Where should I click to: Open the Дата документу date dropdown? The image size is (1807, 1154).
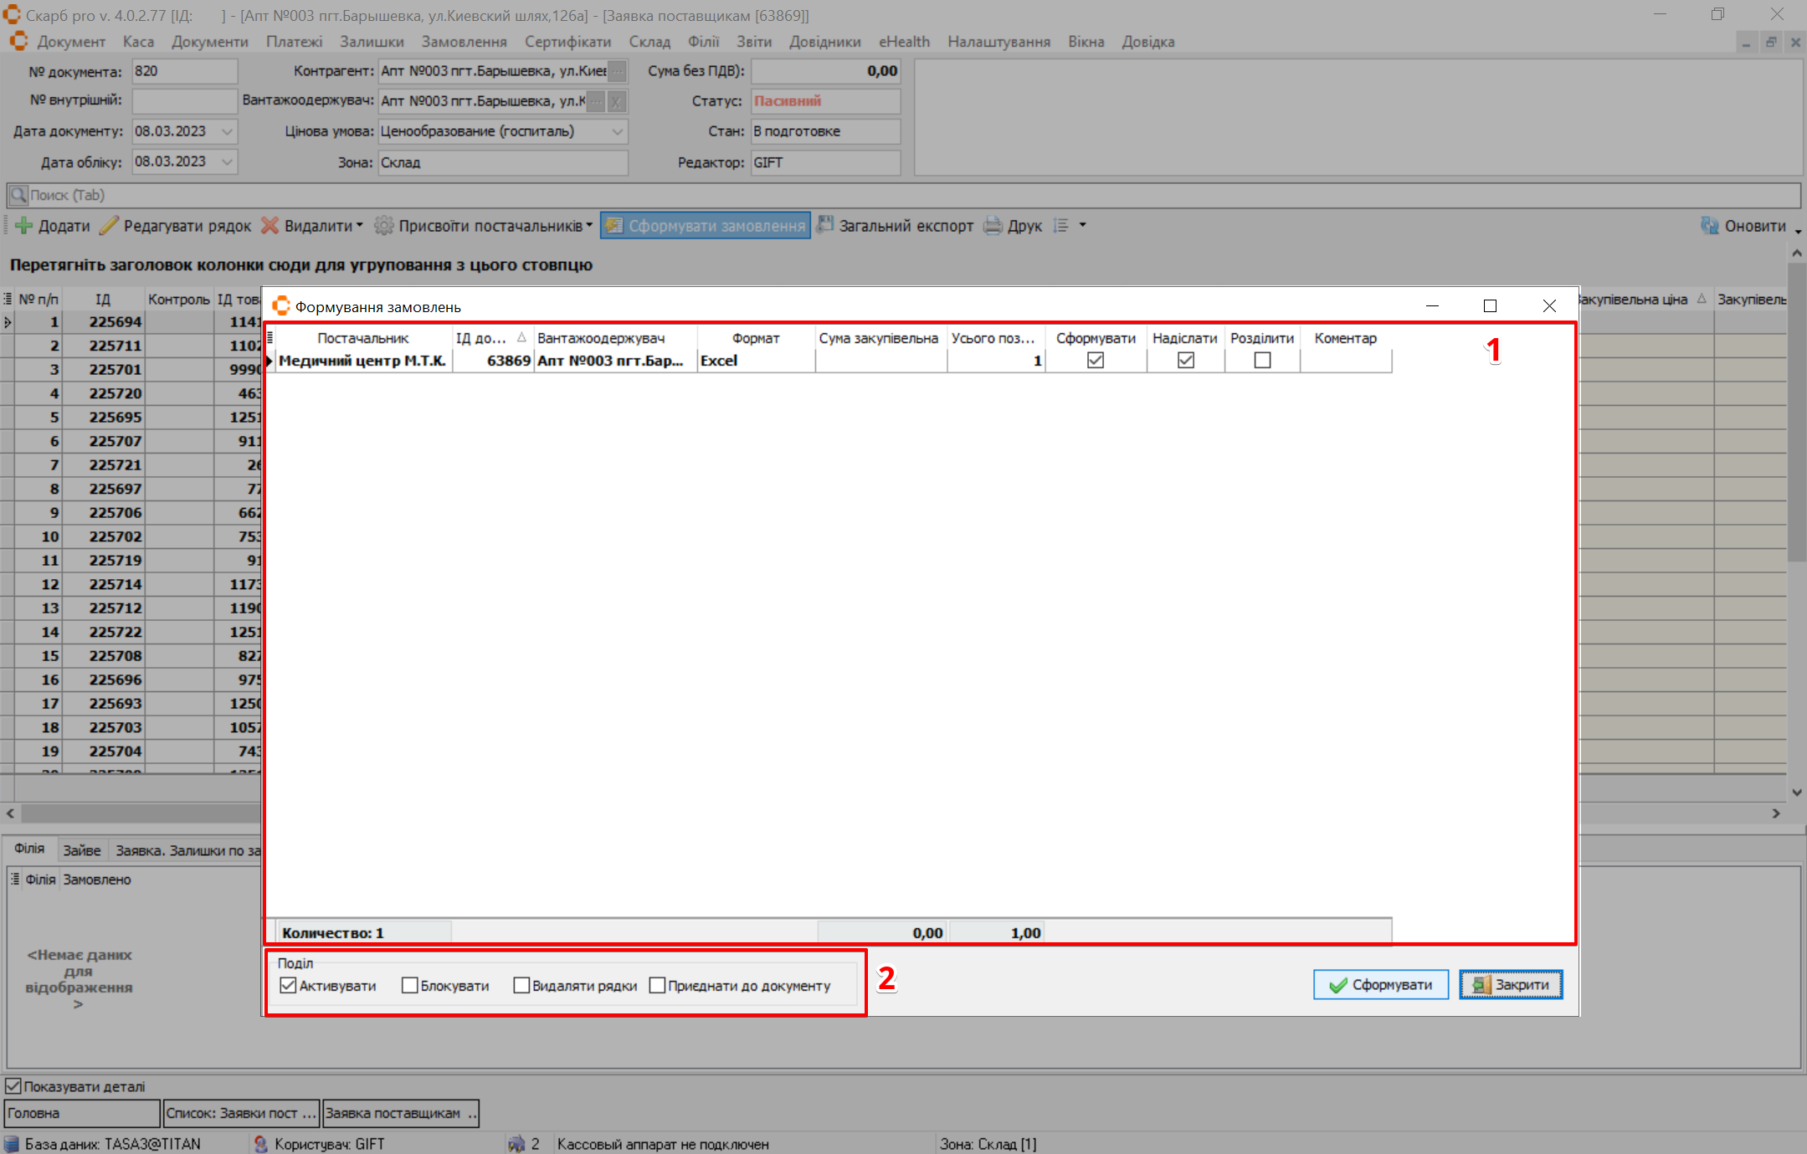227,131
